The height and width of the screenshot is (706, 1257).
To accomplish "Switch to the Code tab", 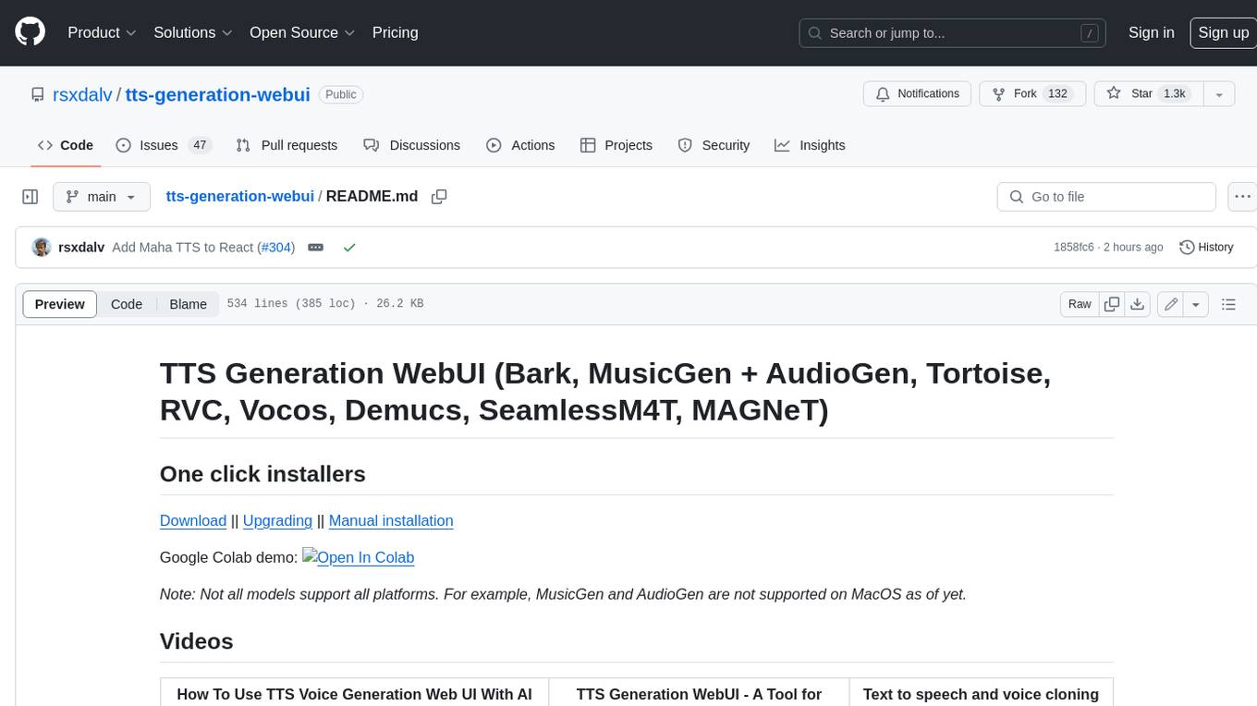I will coord(66,145).
